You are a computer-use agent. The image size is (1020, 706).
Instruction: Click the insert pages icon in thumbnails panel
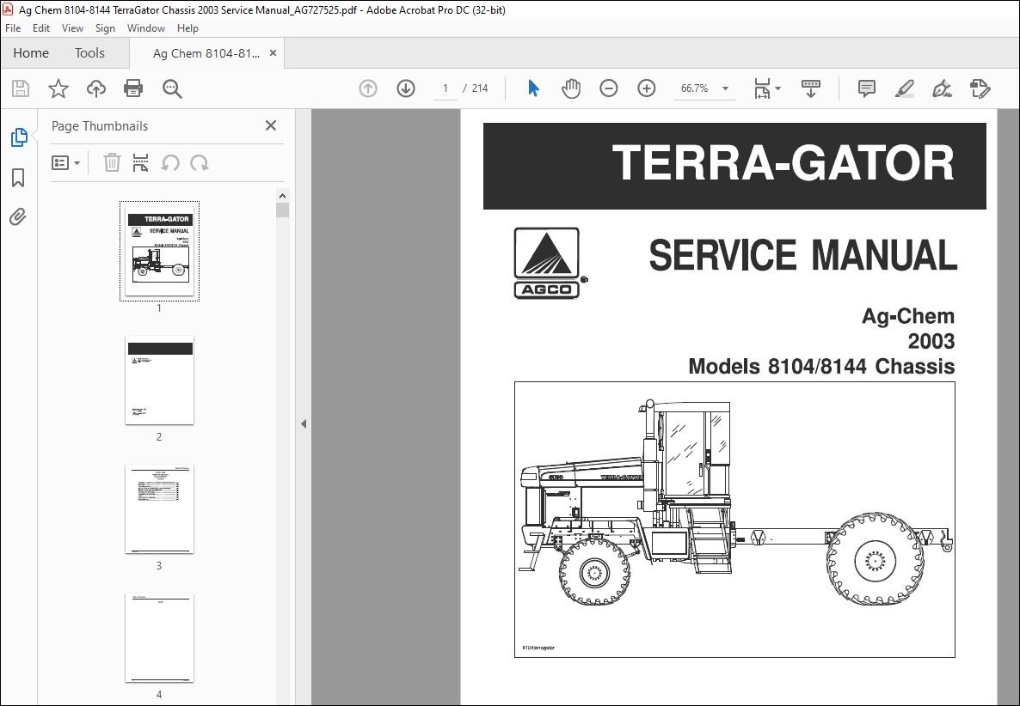pyautogui.click(x=140, y=162)
